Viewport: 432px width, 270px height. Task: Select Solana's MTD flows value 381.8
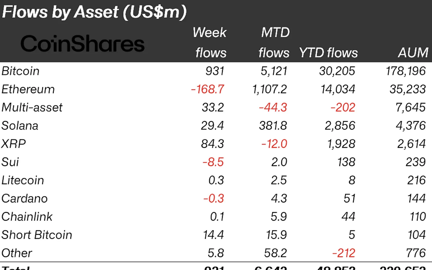[x=273, y=126]
